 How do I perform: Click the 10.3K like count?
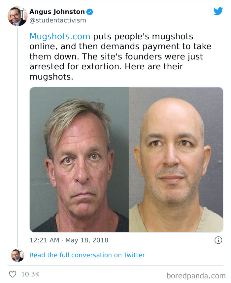(x=30, y=274)
